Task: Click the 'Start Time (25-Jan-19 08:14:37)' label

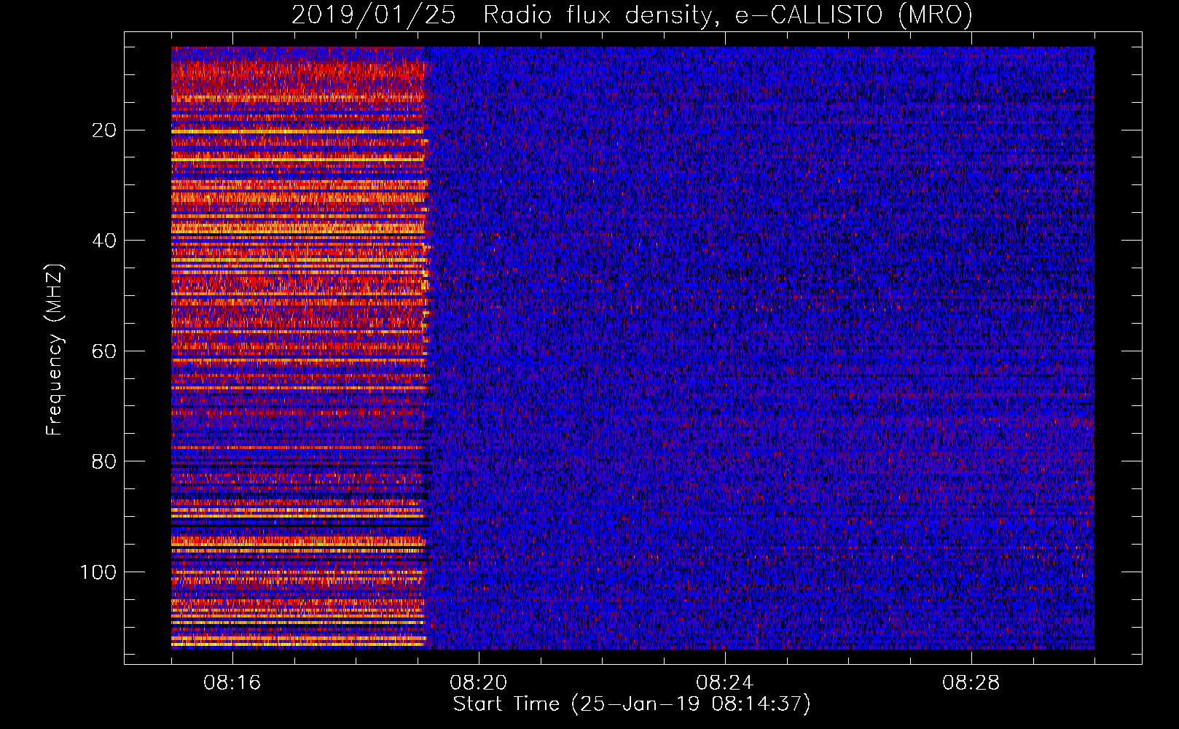Action: coord(632,704)
